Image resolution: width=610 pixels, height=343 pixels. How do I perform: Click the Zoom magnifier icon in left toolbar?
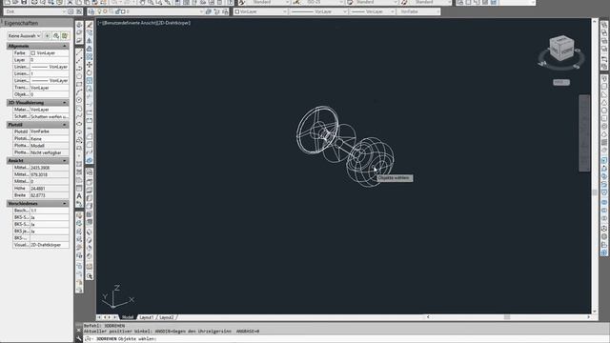pyautogui.click(x=89, y=276)
